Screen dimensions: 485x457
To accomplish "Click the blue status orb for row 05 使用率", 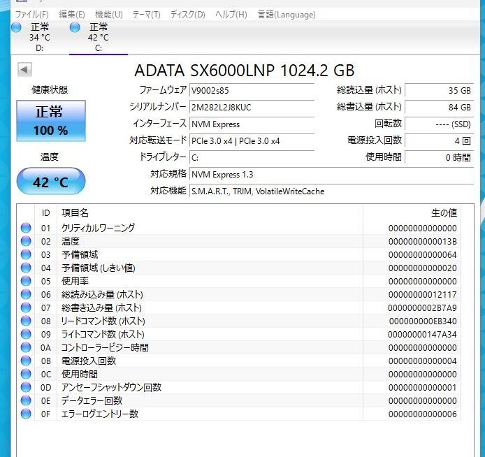I will [x=27, y=281].
